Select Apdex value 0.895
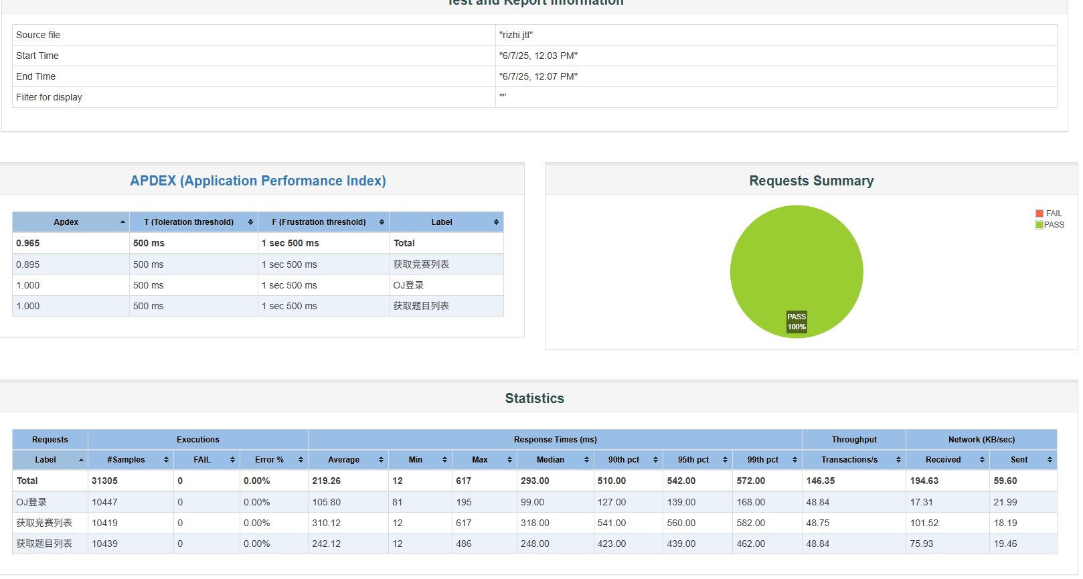Viewport: 1083px width, 579px height. coord(28,264)
